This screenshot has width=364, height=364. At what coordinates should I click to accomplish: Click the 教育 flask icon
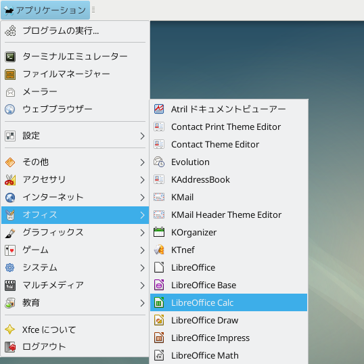[10, 303]
